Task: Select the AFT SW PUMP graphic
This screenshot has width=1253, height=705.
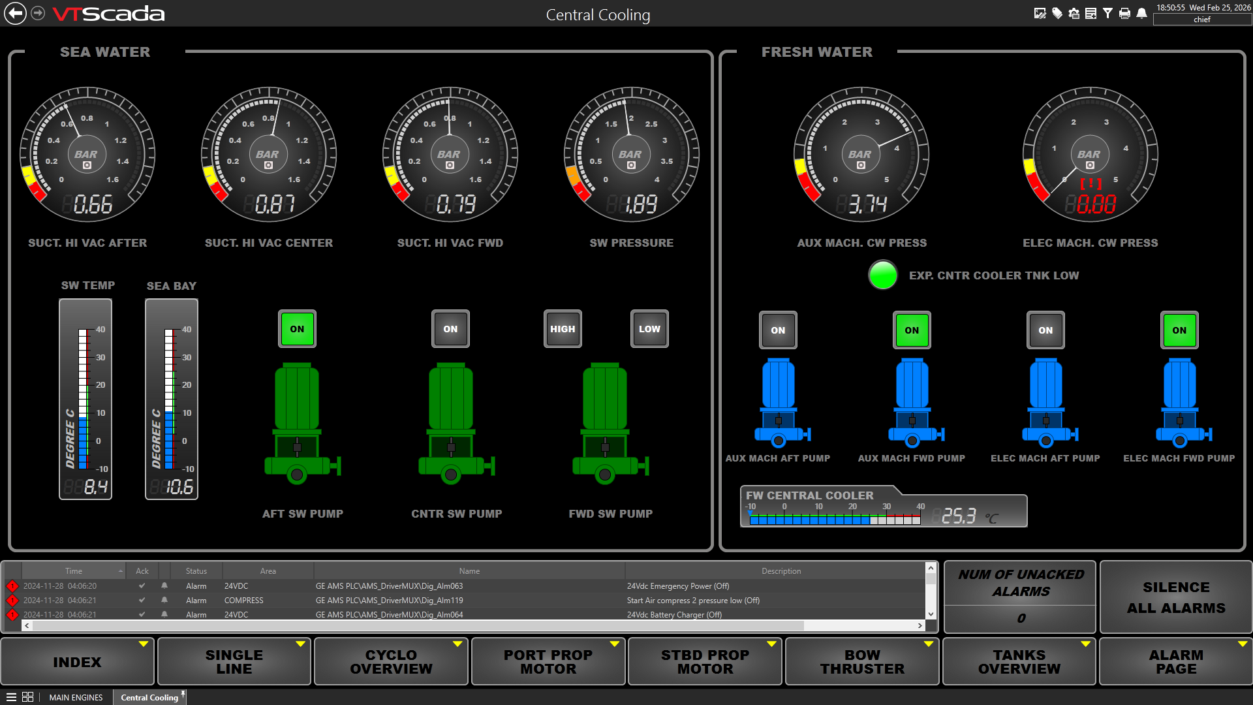Action: click(302, 424)
